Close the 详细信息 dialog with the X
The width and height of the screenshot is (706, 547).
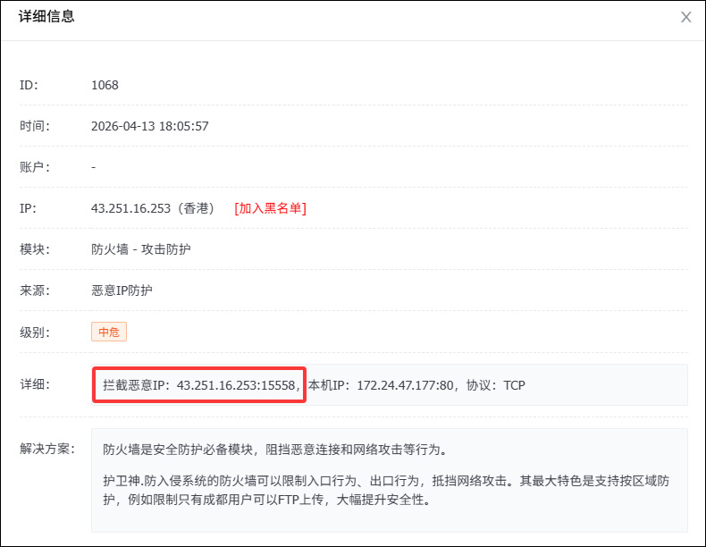[x=685, y=17]
